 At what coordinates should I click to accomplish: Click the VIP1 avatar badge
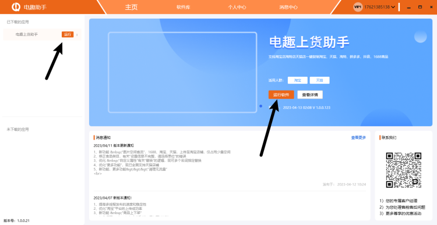pyautogui.click(x=358, y=7)
